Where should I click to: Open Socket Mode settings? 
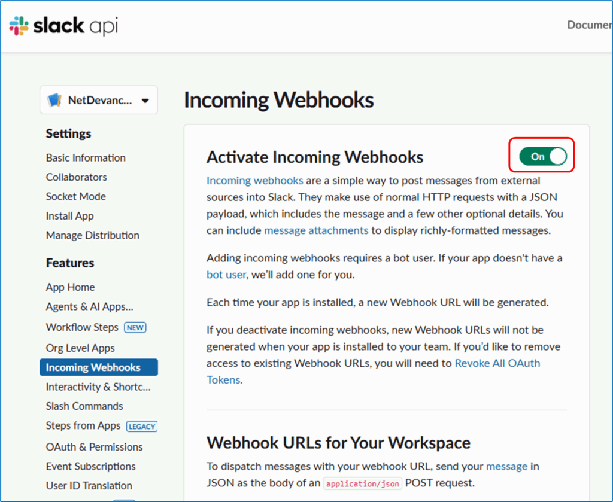pyautogui.click(x=75, y=196)
